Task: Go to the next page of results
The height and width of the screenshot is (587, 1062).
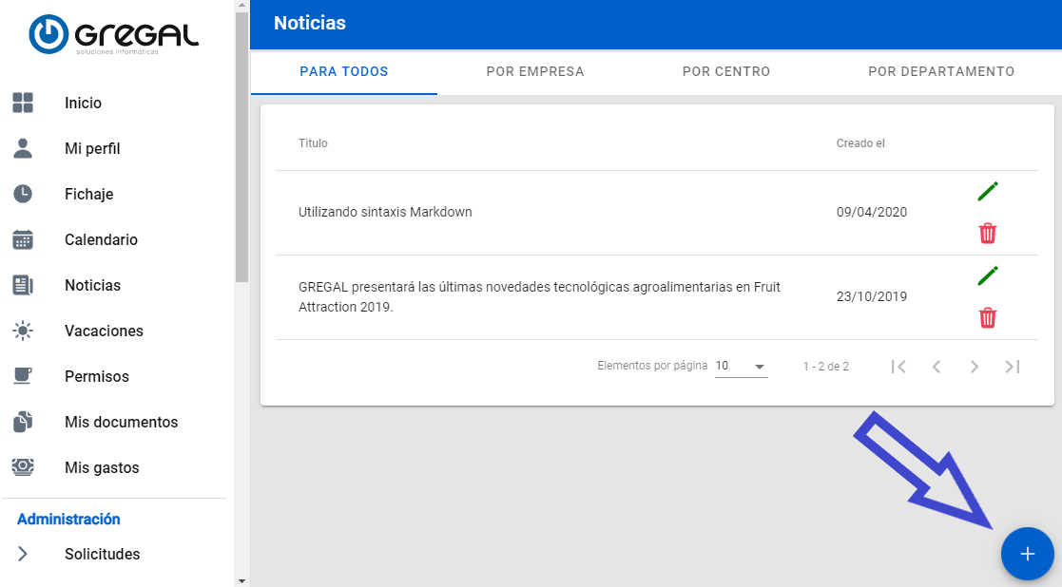Action: [974, 367]
